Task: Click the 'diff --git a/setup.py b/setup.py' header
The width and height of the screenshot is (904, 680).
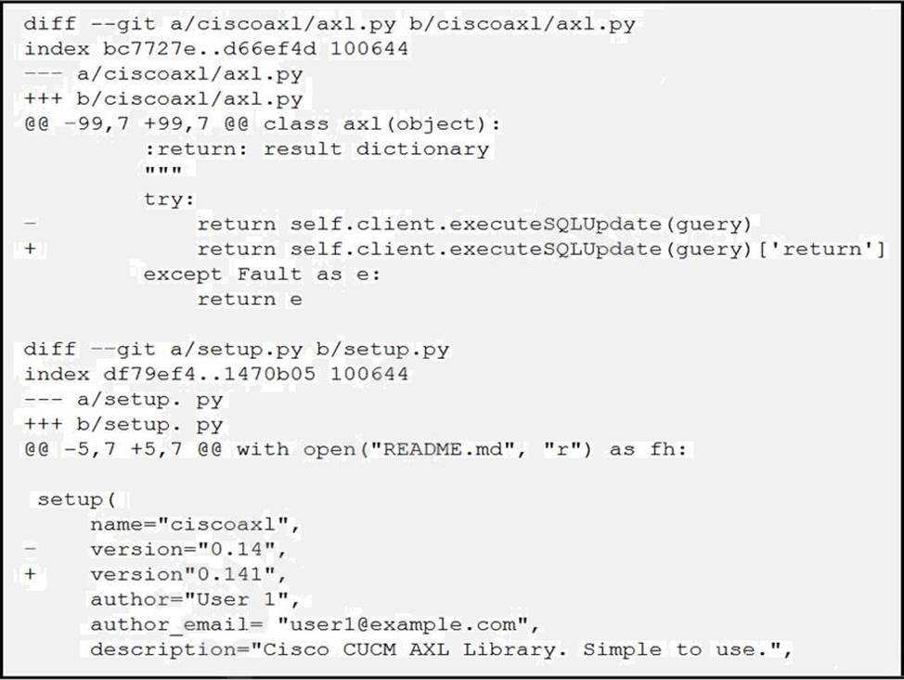Action: coord(237,350)
